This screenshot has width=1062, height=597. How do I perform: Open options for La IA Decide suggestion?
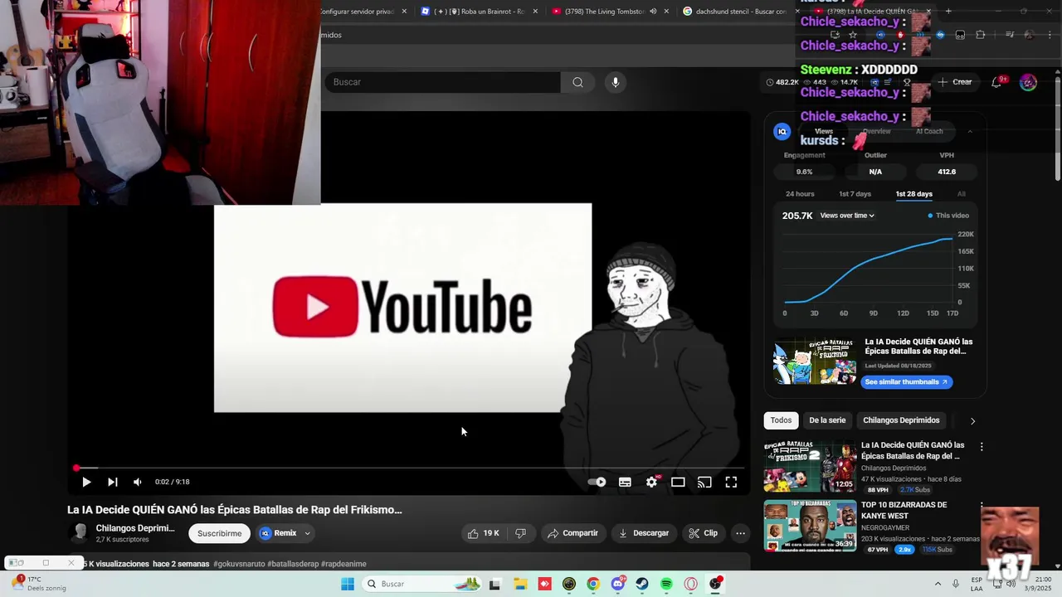[982, 447]
